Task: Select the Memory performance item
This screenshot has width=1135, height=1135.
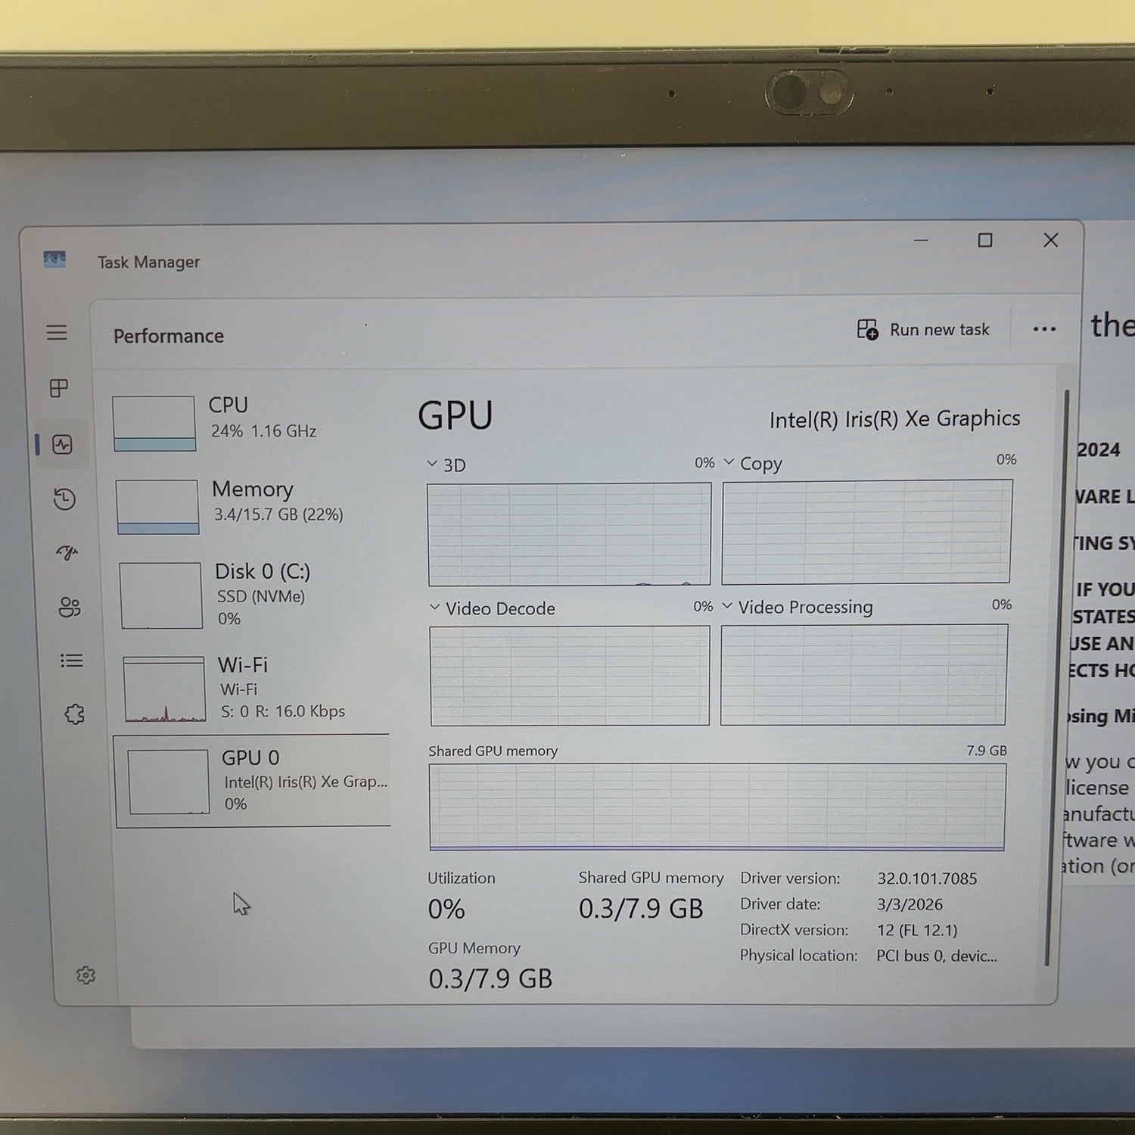Action: (x=251, y=505)
